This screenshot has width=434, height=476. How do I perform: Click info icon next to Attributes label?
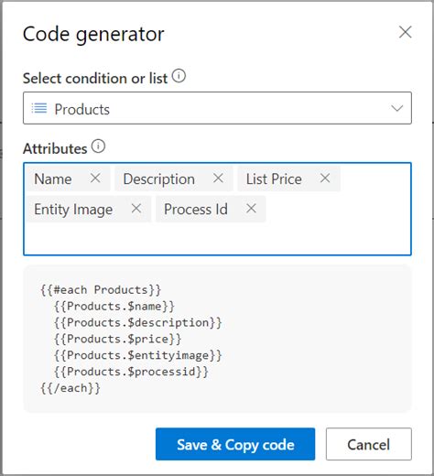tap(98, 146)
